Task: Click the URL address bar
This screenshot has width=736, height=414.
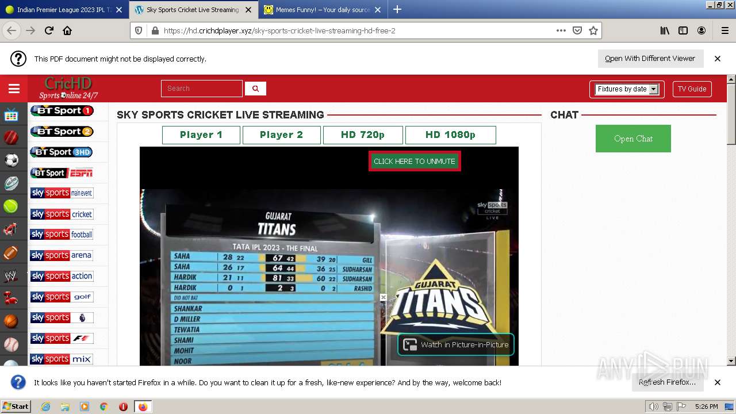Action: pyautogui.click(x=356, y=31)
